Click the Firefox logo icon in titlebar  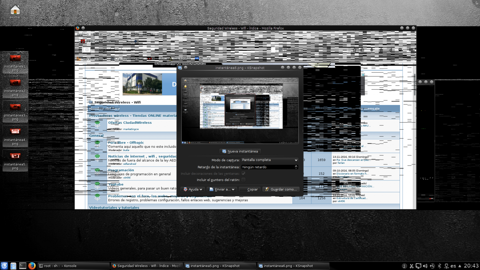click(77, 28)
